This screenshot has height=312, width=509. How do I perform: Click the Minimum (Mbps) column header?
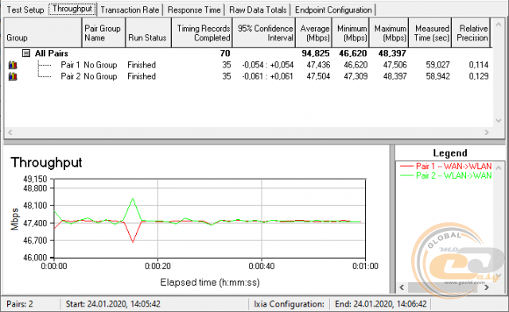pos(351,33)
